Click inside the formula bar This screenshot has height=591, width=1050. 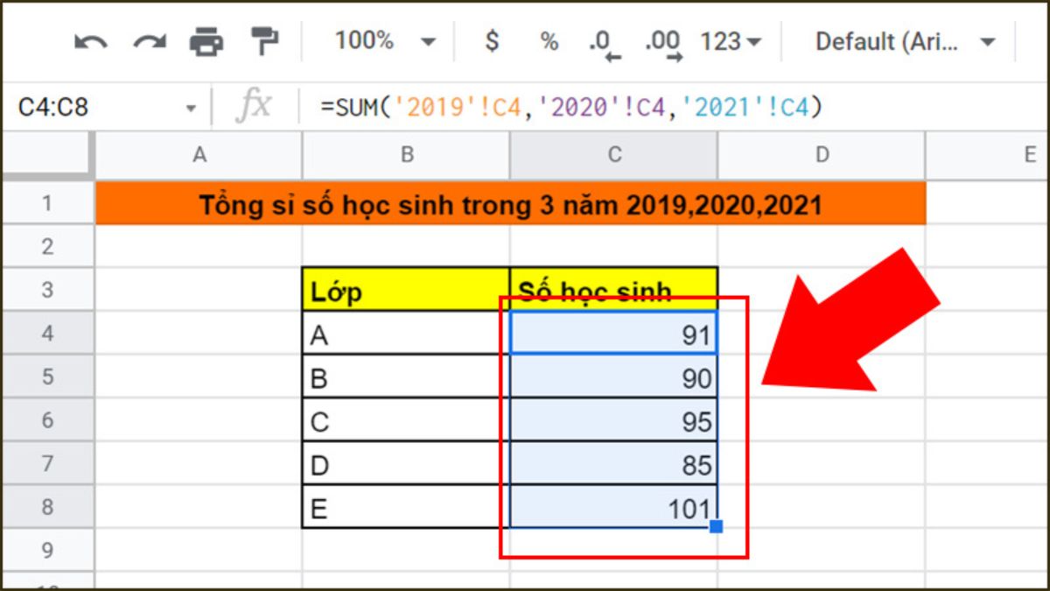click(x=525, y=107)
